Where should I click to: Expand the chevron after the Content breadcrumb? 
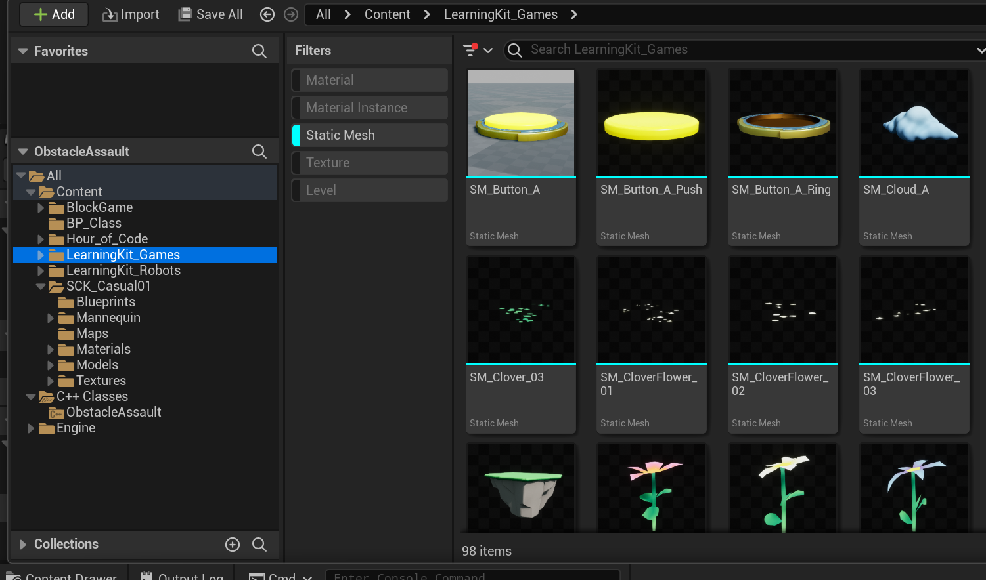click(x=427, y=14)
